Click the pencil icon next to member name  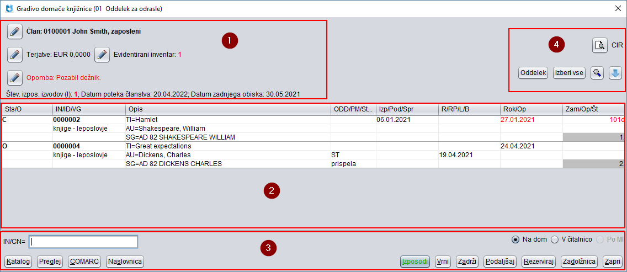14,31
